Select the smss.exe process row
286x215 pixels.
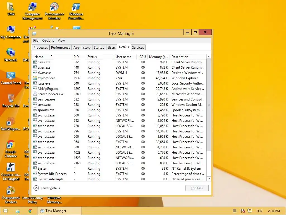(119, 105)
